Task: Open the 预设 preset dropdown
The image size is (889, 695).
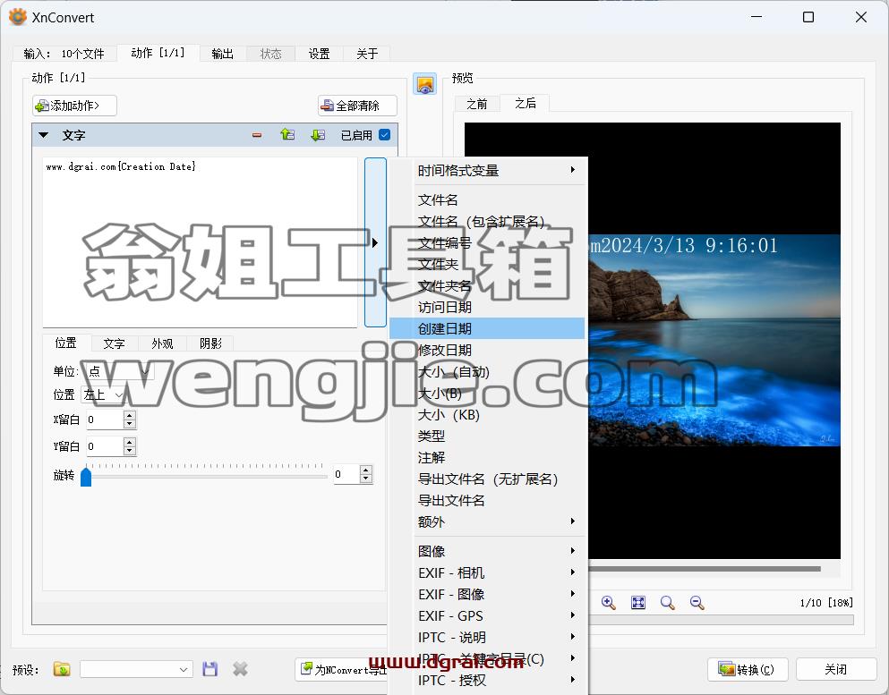Action: 136,670
